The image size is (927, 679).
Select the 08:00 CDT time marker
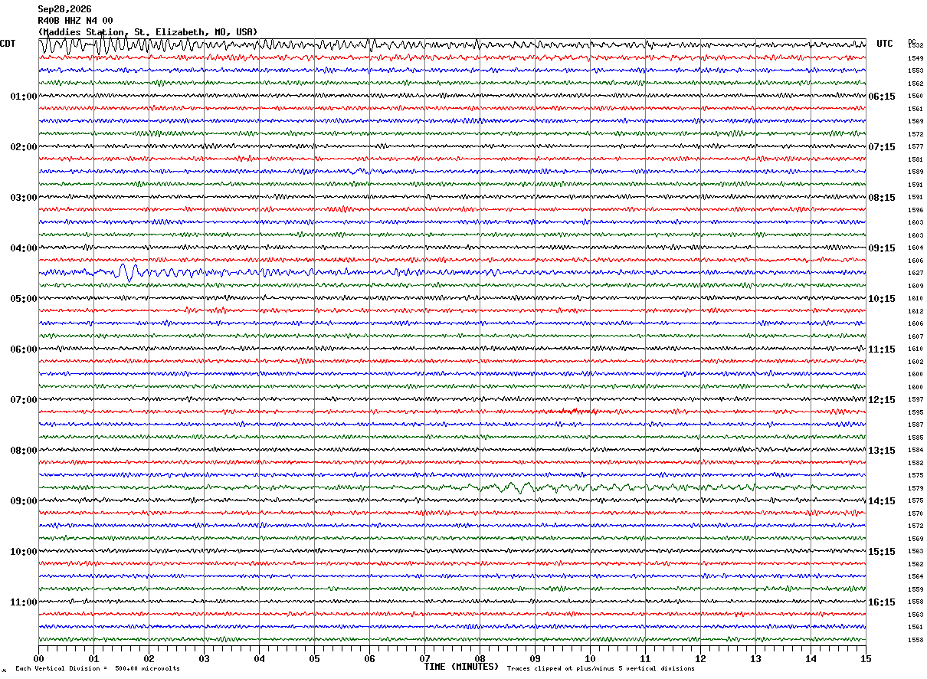click(x=24, y=450)
